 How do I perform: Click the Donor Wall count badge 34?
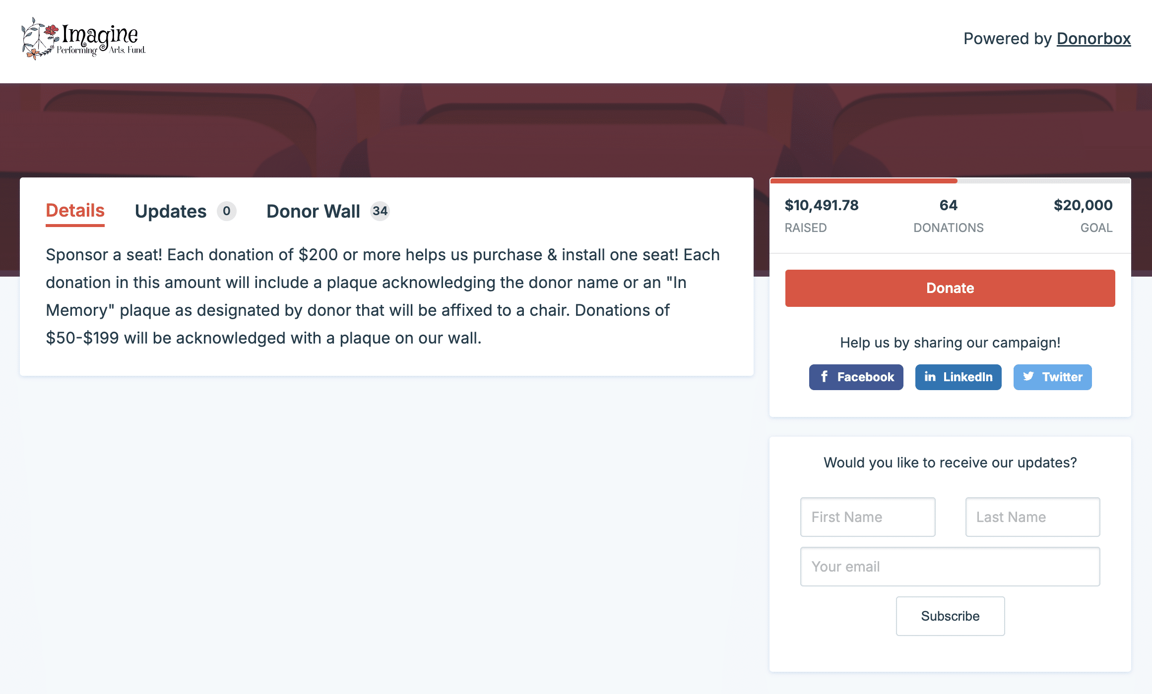(x=380, y=211)
